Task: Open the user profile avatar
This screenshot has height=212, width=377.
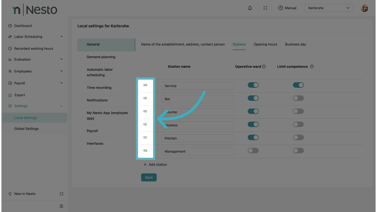Action: point(364,8)
